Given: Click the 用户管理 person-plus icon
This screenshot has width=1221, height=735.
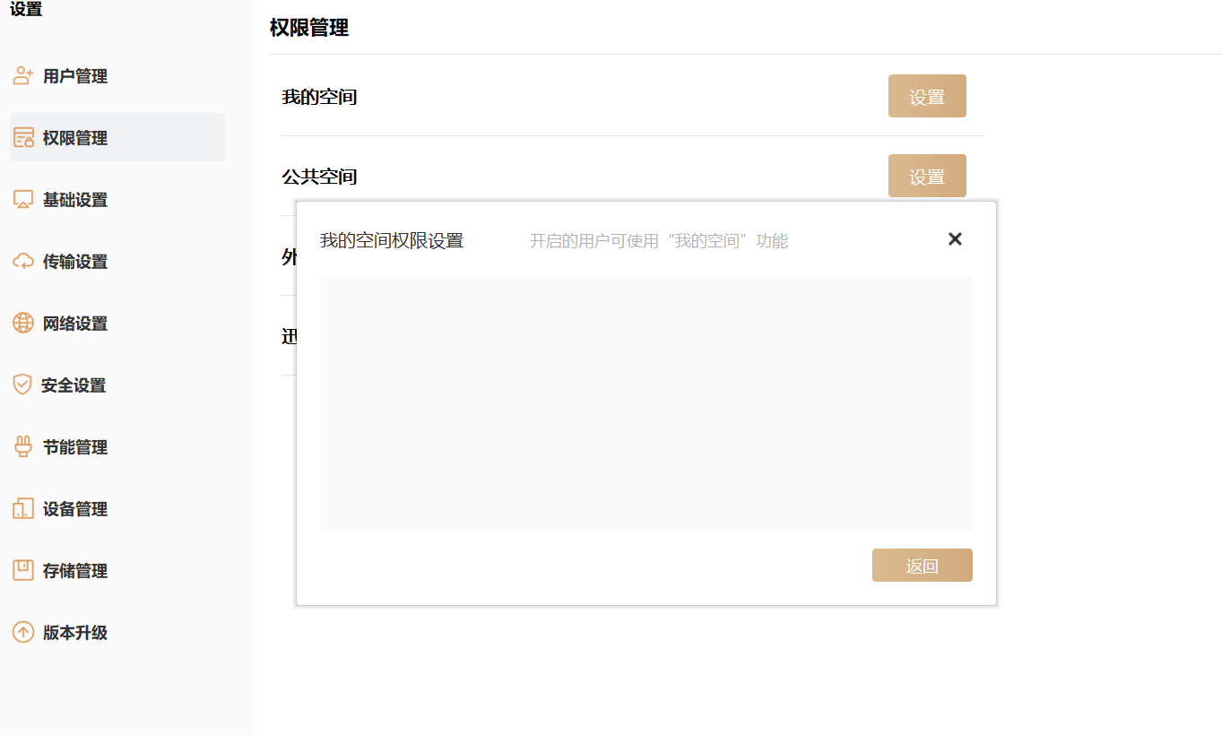Looking at the screenshot, I should (x=23, y=76).
